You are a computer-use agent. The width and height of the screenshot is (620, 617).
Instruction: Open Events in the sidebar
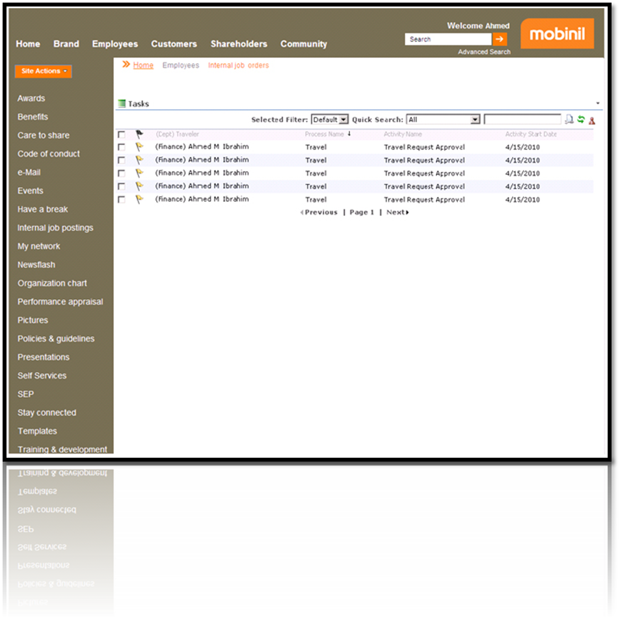(x=31, y=191)
